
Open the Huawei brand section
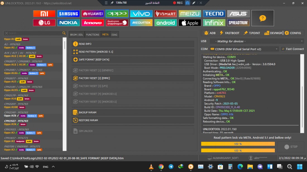coord(93,14)
